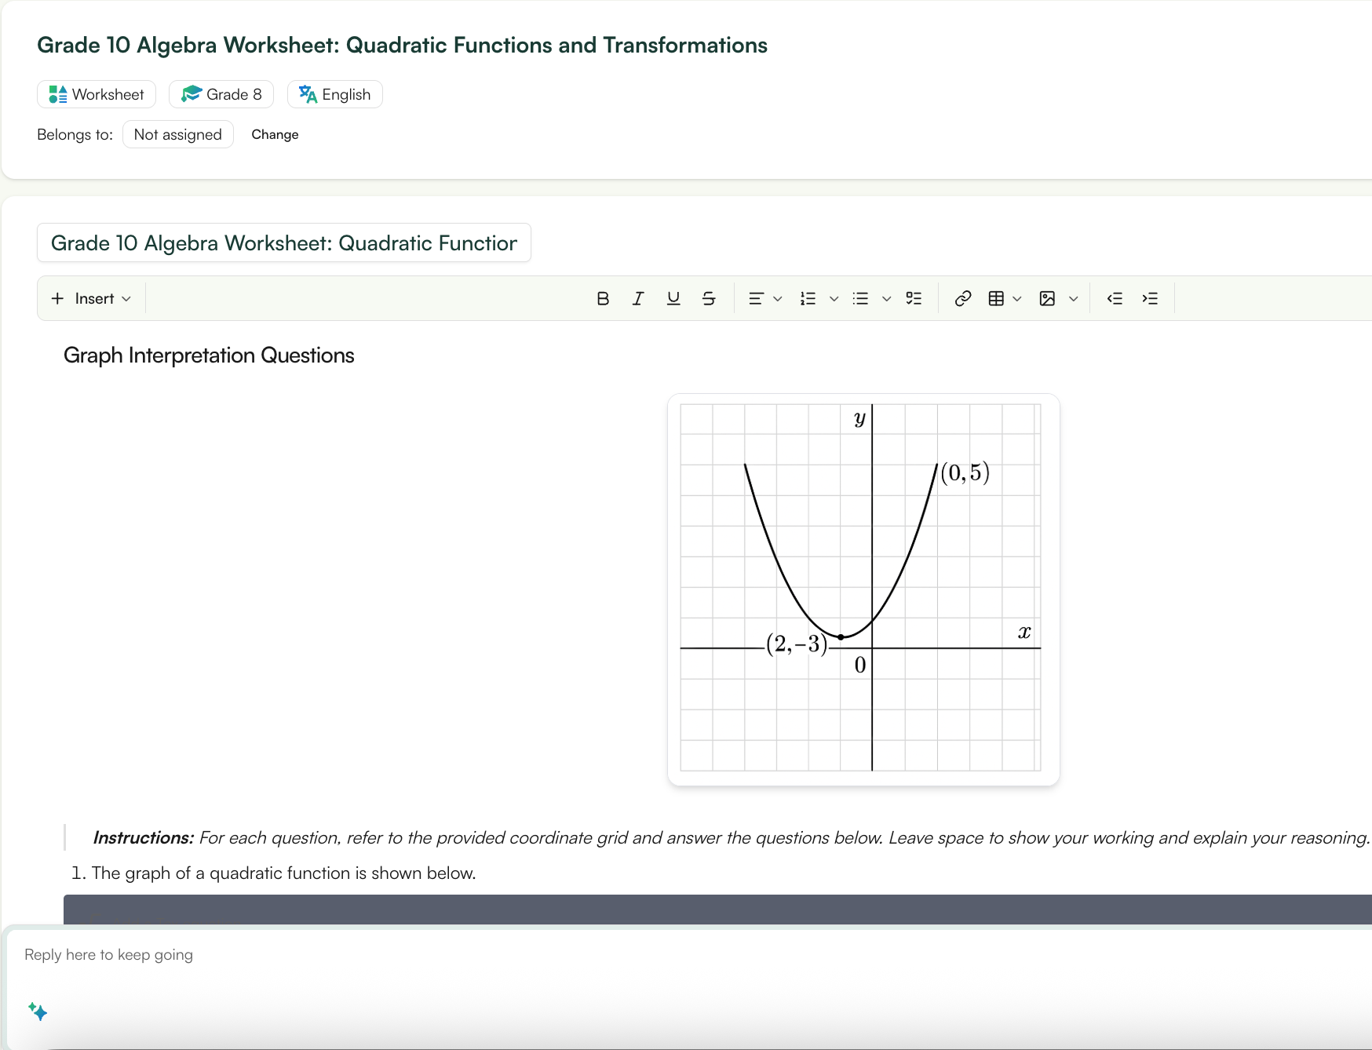Image resolution: width=1372 pixels, height=1050 pixels.
Task: Apply italic formatting
Action: point(637,298)
